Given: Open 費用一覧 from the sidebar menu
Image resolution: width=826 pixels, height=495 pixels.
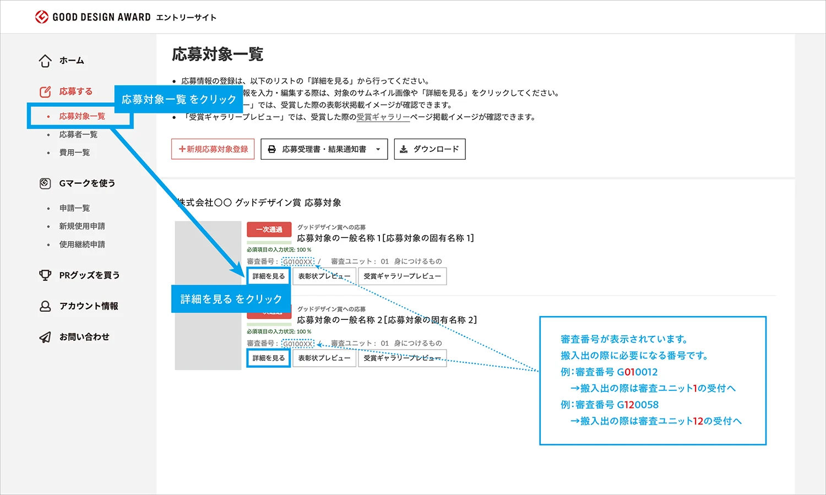Looking at the screenshot, I should 74,153.
